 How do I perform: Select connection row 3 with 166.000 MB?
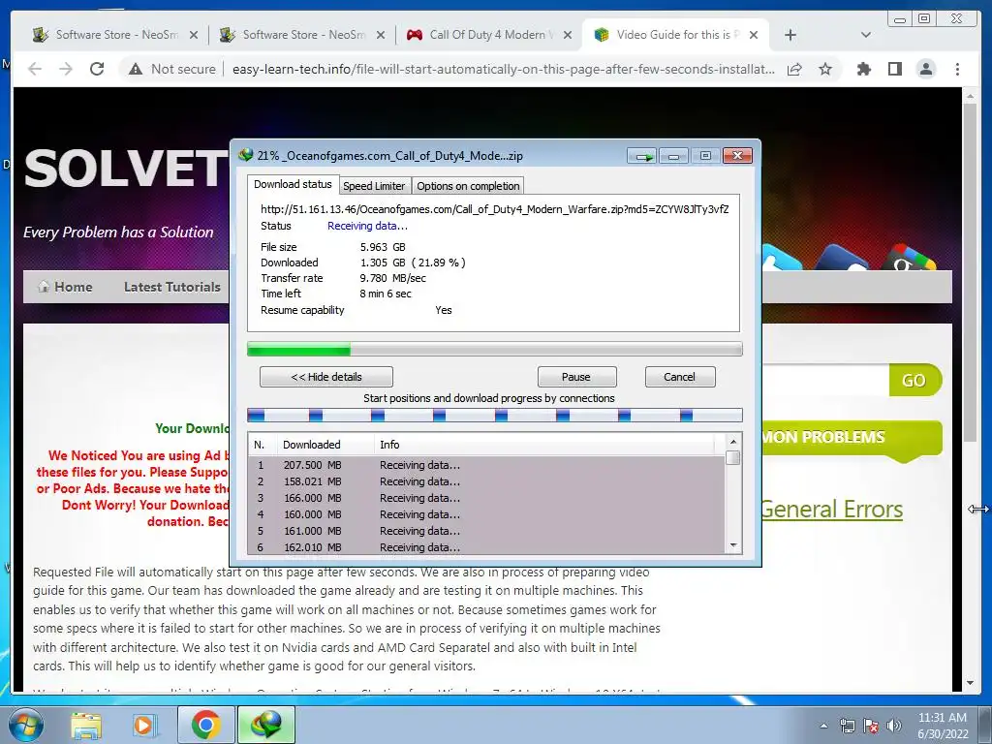486,498
